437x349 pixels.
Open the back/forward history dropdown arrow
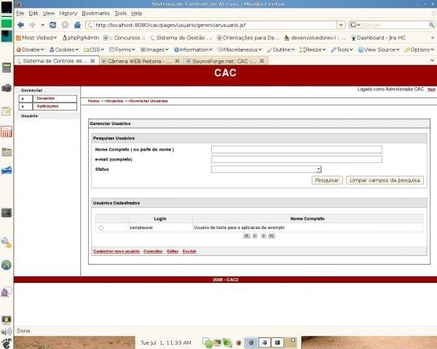pos(43,25)
